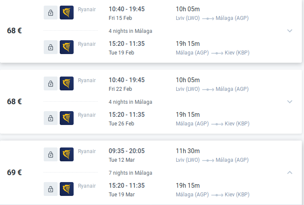Viewport: 304px width, 205px height.
Task: Click the '7 nights in Málaga' label
Action: [x=130, y=173]
